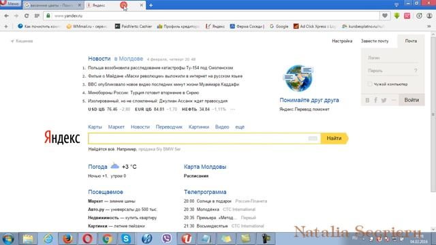
Task: Open Skype from the taskbar
Action: click(126, 239)
